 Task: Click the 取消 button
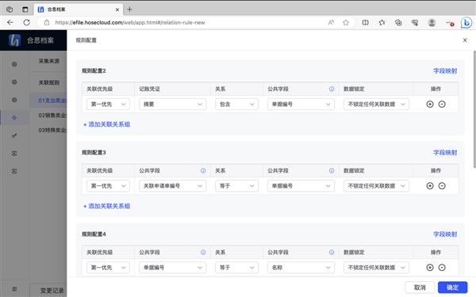420,287
